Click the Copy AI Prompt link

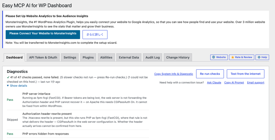[234, 83]
